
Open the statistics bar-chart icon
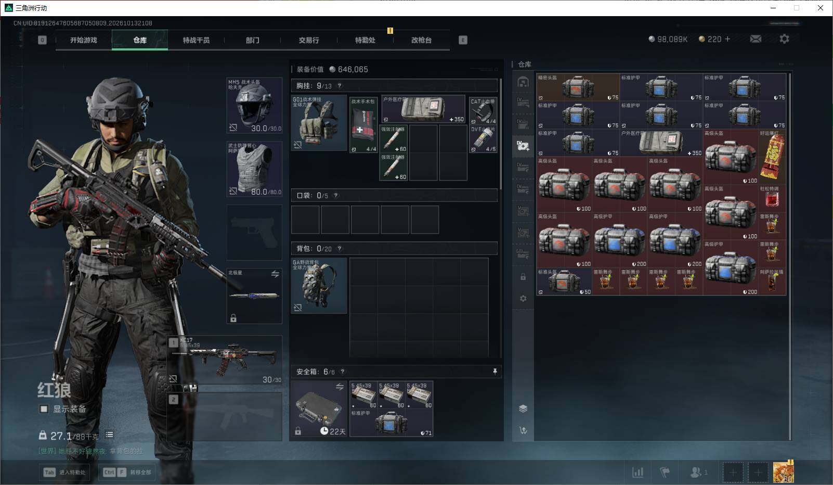point(637,472)
